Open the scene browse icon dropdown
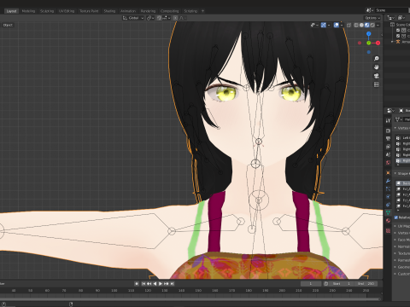 (370, 10)
